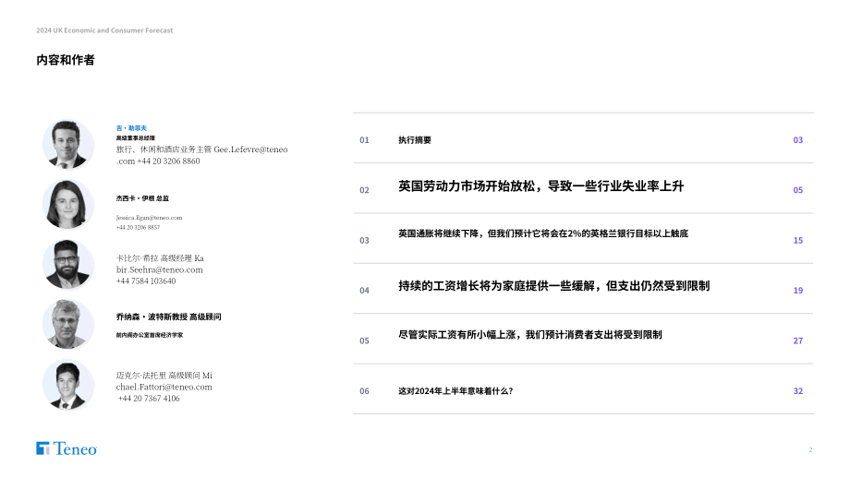Open entry 这对2024年上半年意味着什么?

click(x=455, y=391)
